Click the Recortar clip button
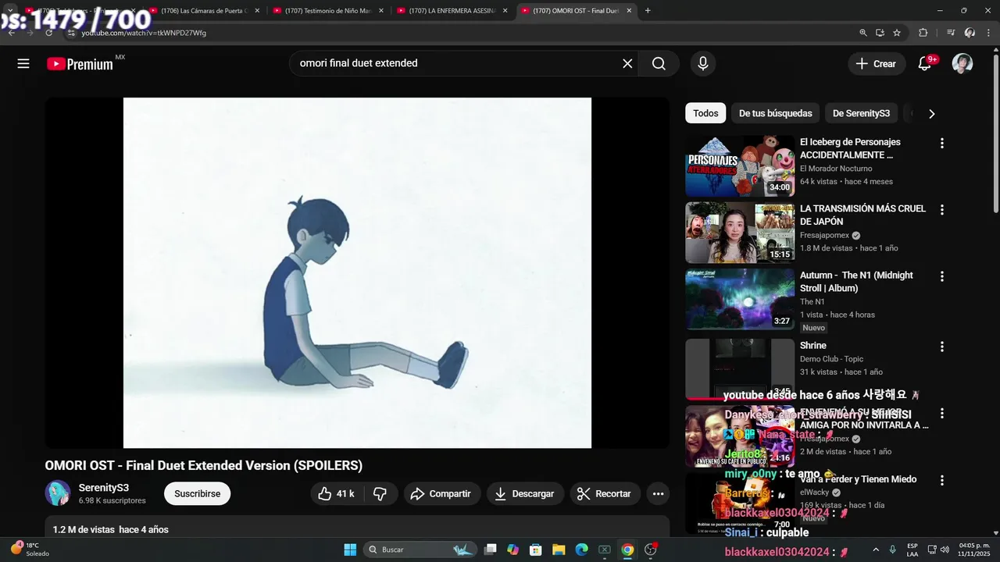Viewport: 1000px width, 562px height. pos(605,493)
